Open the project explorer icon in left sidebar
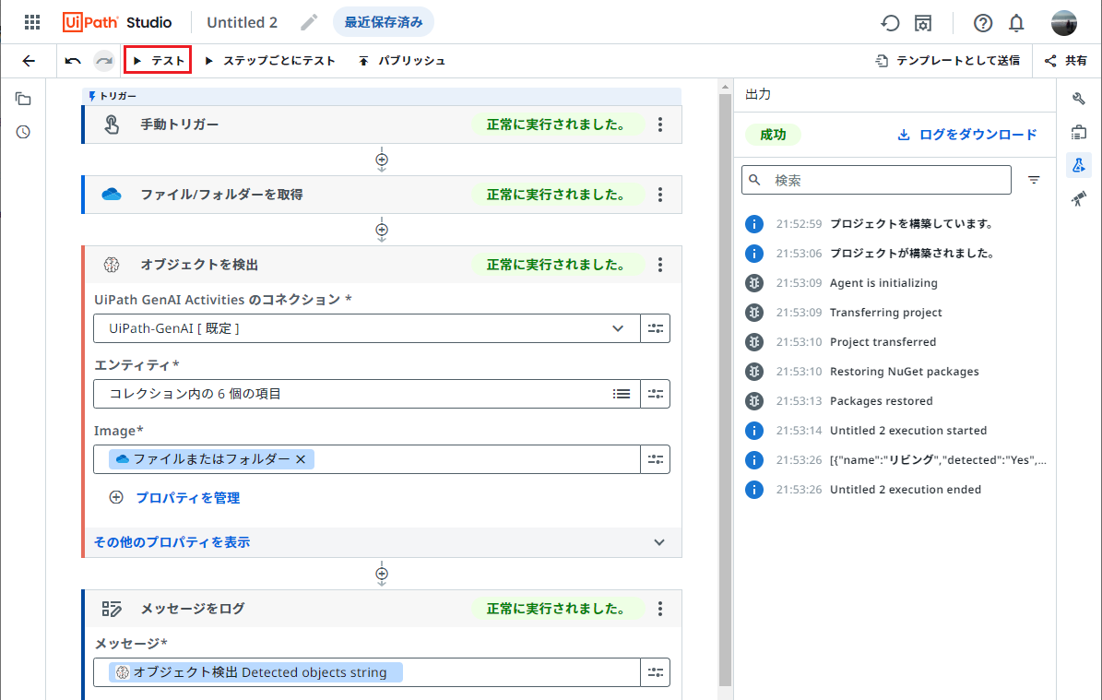Image resolution: width=1102 pixels, height=700 pixels. tap(23, 99)
